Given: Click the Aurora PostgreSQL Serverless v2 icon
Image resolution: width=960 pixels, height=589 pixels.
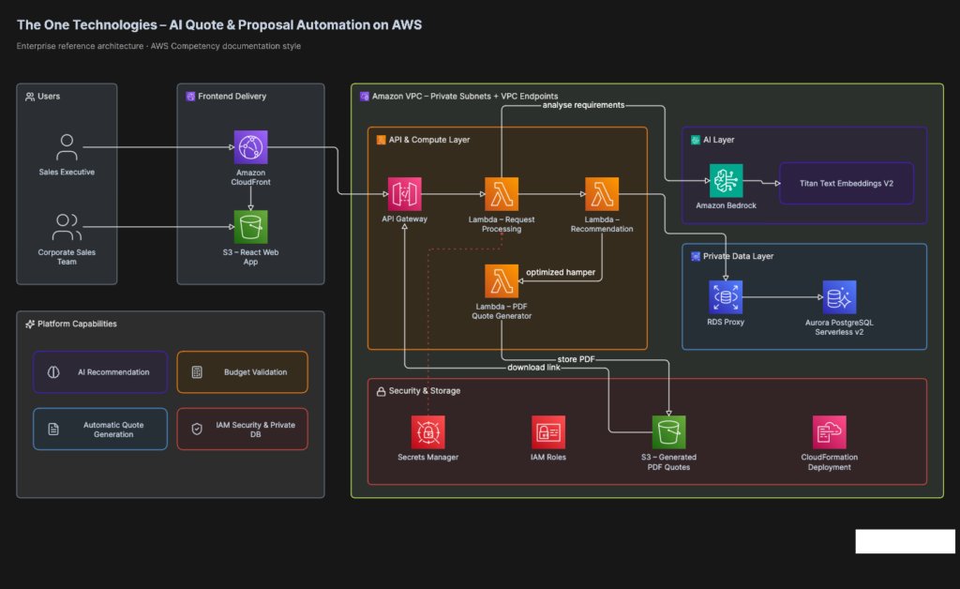Looking at the screenshot, I should pyautogui.click(x=839, y=297).
